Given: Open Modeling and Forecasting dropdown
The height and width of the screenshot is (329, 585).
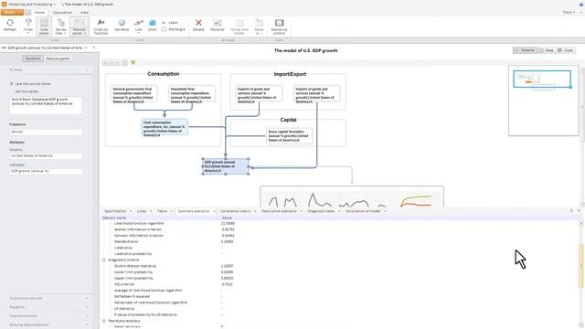Looking at the screenshot, I should pyautogui.click(x=32, y=4).
